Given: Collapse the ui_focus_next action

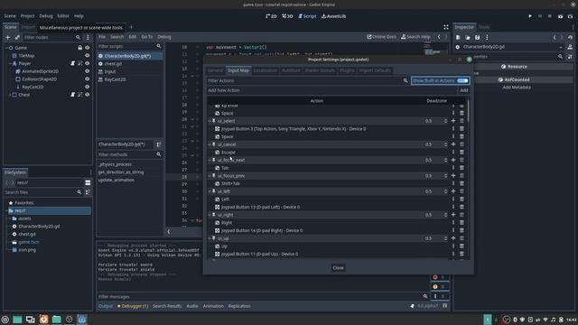Looking at the screenshot, I should 210,160.
